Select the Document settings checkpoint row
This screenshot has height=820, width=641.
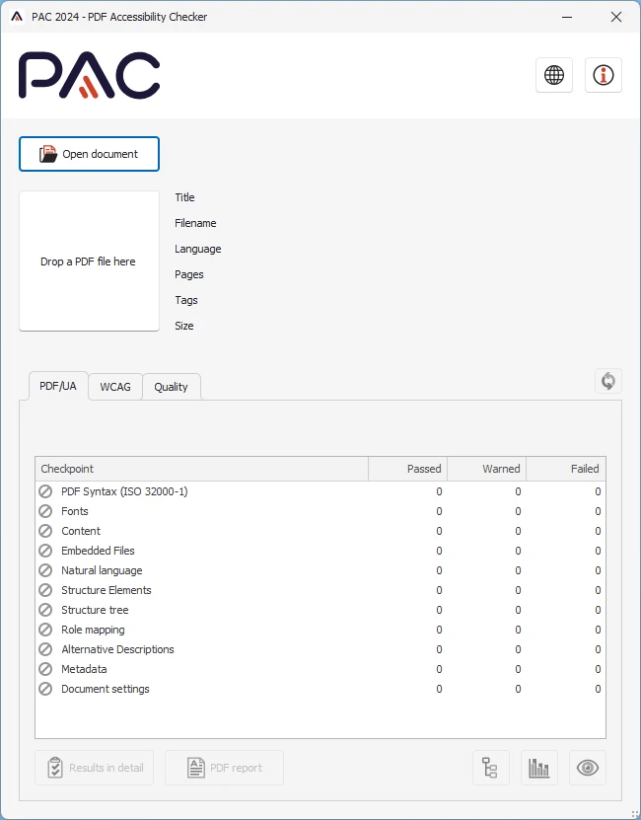point(320,689)
